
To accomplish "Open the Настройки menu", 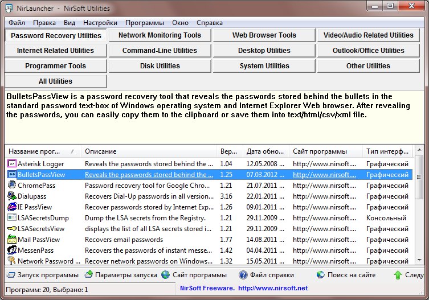I will click(x=100, y=23).
